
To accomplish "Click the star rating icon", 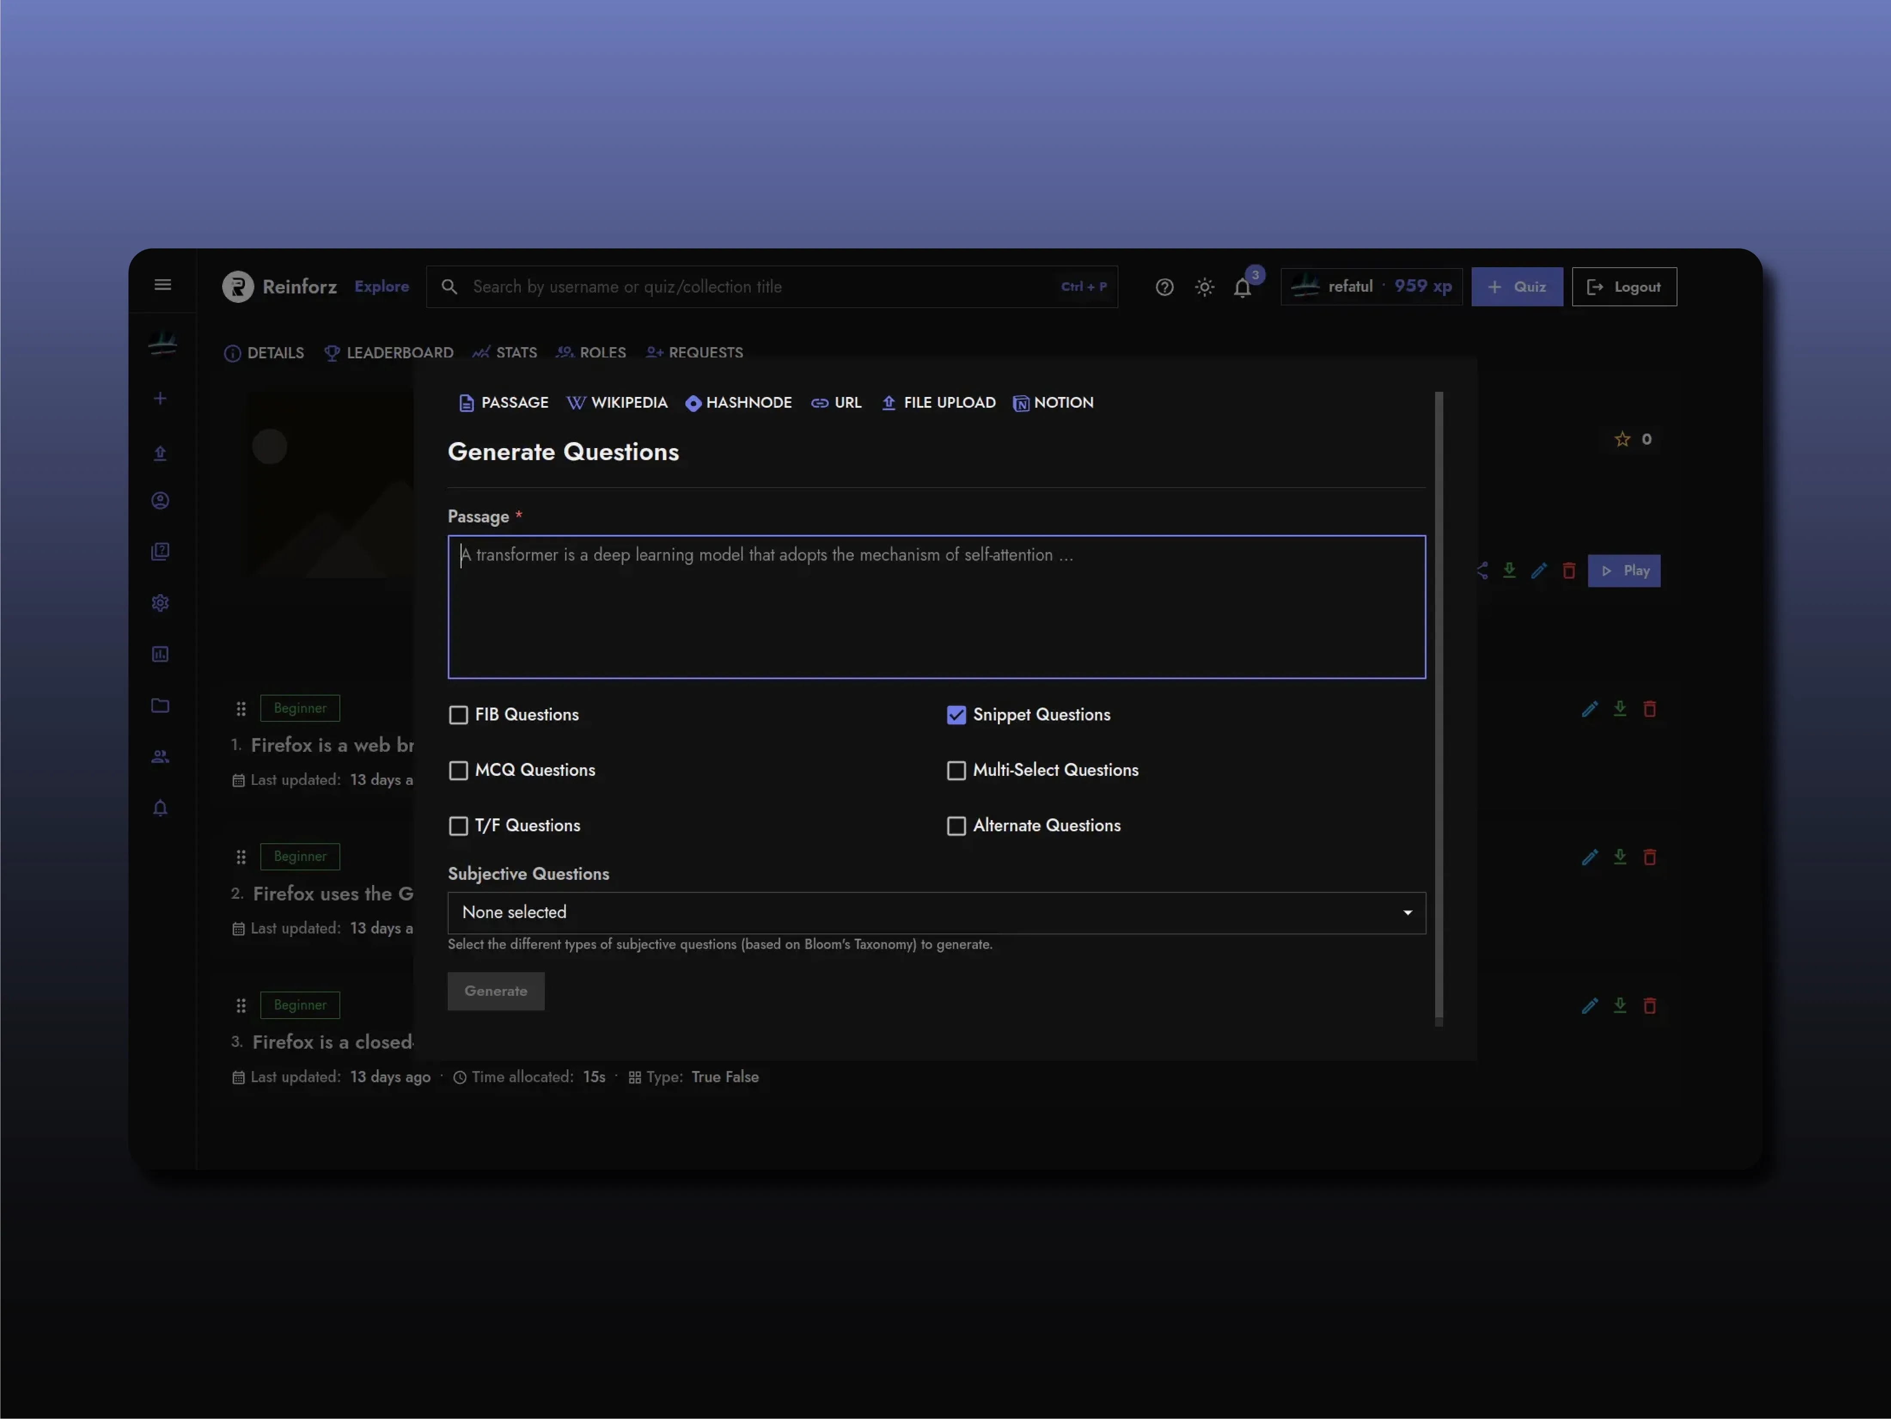I will coord(1622,439).
